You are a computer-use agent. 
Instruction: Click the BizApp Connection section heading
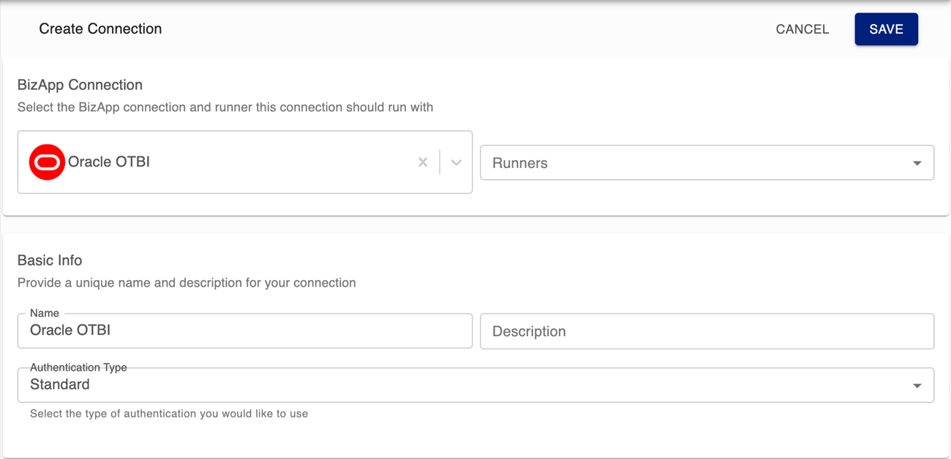tap(80, 85)
